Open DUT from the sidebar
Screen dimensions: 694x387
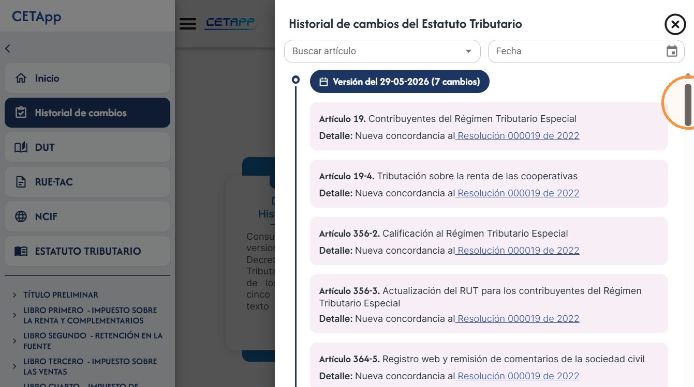point(87,147)
